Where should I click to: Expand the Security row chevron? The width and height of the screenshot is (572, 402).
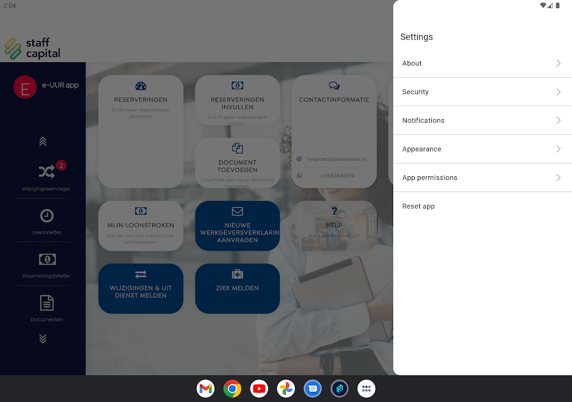tap(558, 92)
